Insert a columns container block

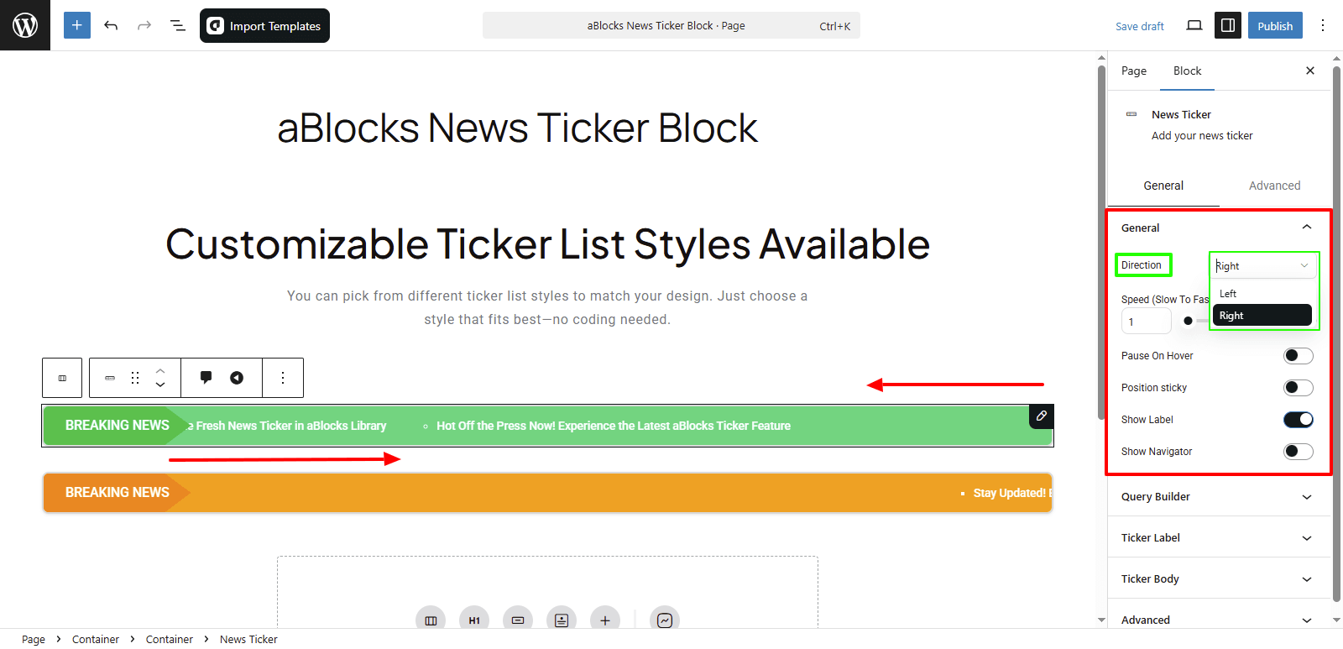431,620
